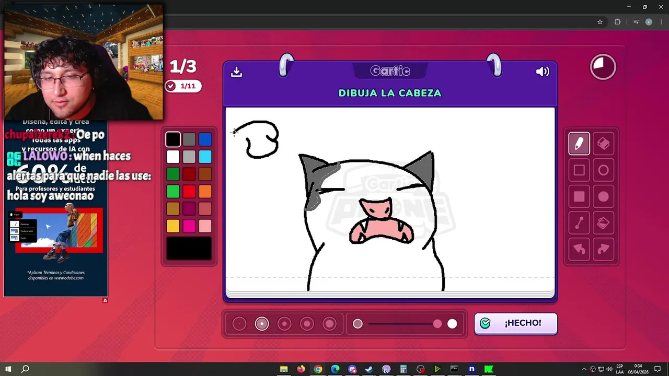Open the notification center

[658, 369]
